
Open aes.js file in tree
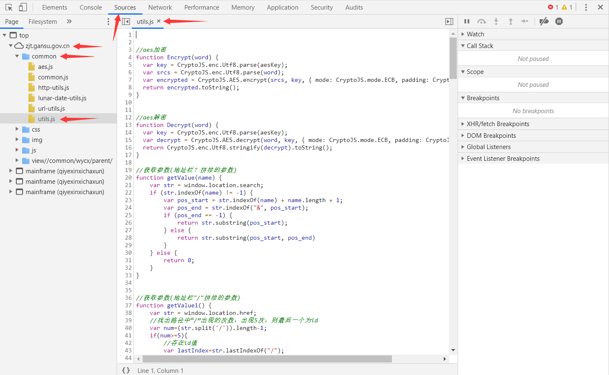pyautogui.click(x=45, y=66)
